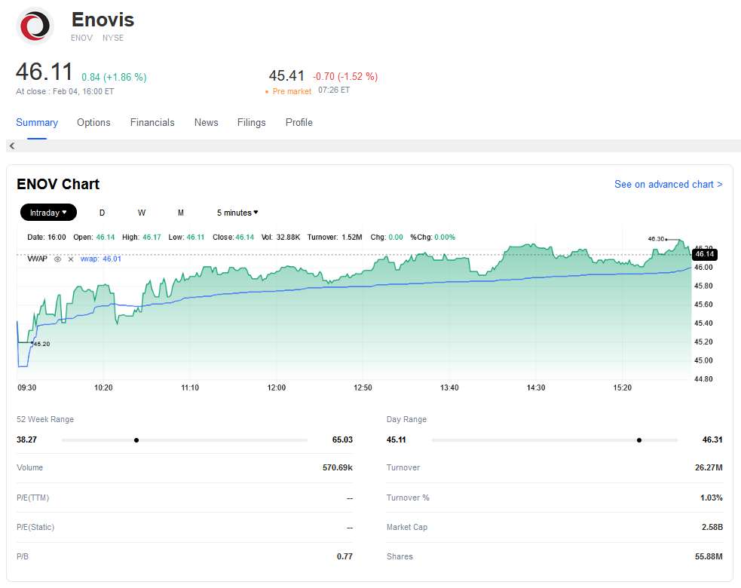Toggle VWAP indicator visibility eye icon
This screenshot has width=741, height=588.
57,259
